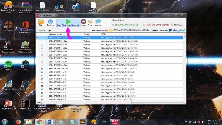Viewport: 222px width, 125px height.
Task: Launch Nox desktop shortcut
Action: pyautogui.click(x=26, y=65)
